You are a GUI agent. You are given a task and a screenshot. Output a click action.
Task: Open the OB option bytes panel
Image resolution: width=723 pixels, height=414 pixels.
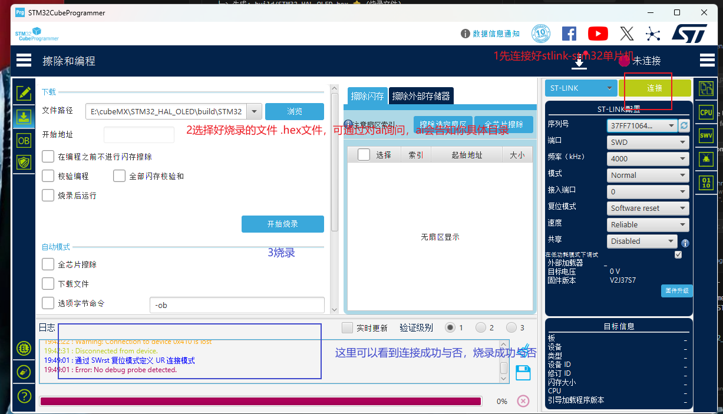[x=24, y=140]
